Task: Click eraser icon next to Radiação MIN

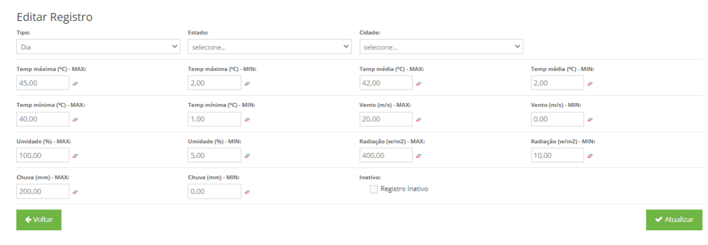Action: click(590, 156)
